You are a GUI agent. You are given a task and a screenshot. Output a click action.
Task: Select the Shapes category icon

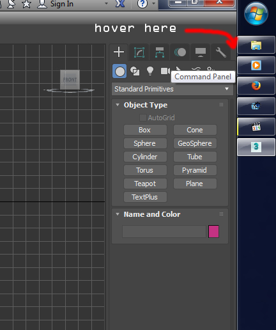tap(135, 71)
